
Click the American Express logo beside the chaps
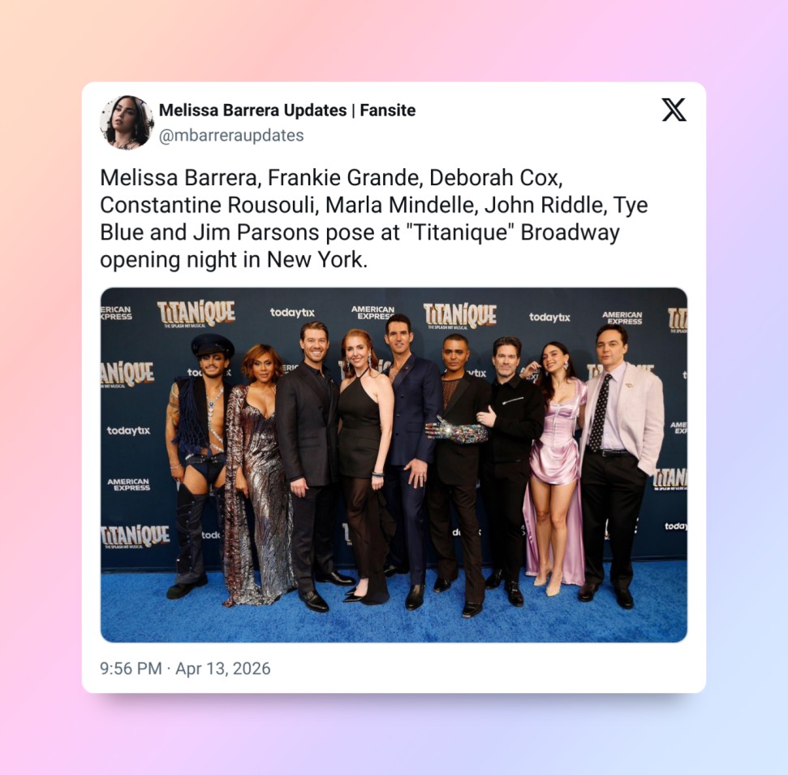pyautogui.click(x=129, y=484)
